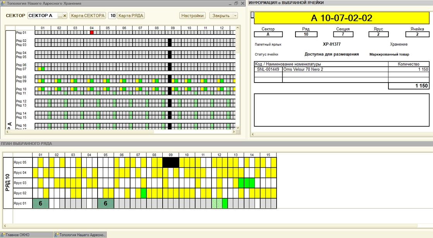
Task: Click bold total quantity '1 150'
Action: pyautogui.click(x=421, y=86)
